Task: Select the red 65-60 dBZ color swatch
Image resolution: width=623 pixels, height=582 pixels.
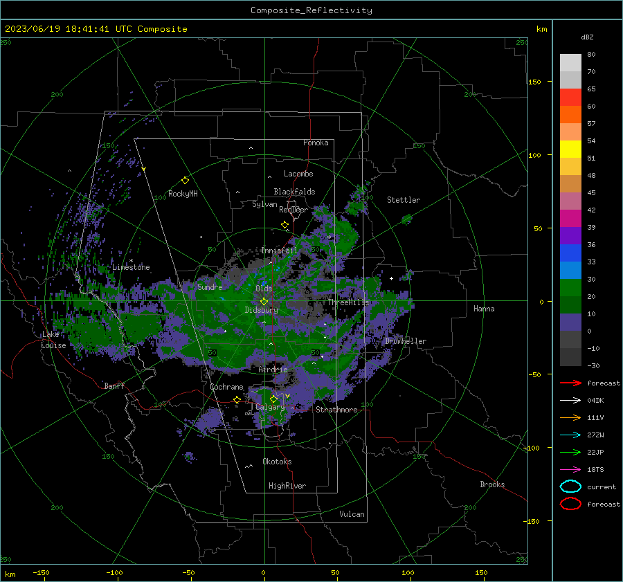Action: (x=570, y=98)
